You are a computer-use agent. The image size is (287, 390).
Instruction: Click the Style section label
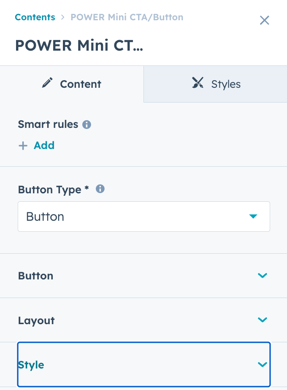point(31,365)
